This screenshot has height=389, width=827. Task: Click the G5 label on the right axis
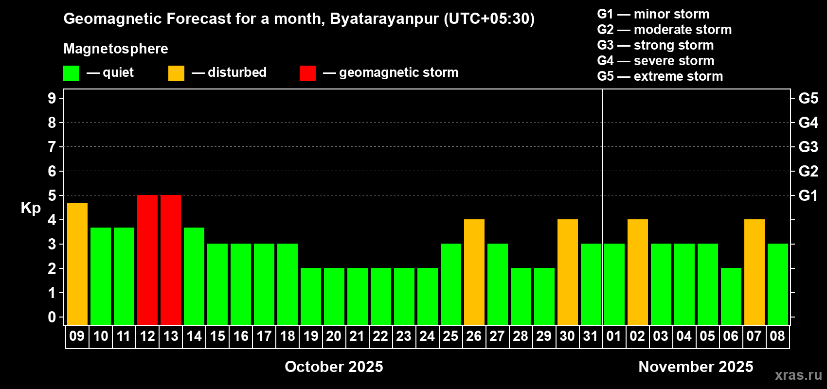click(x=808, y=98)
